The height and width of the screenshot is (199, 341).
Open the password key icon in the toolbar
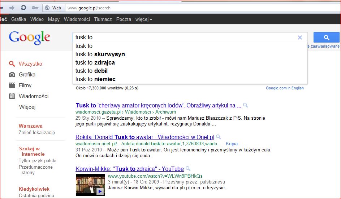click(35, 8)
